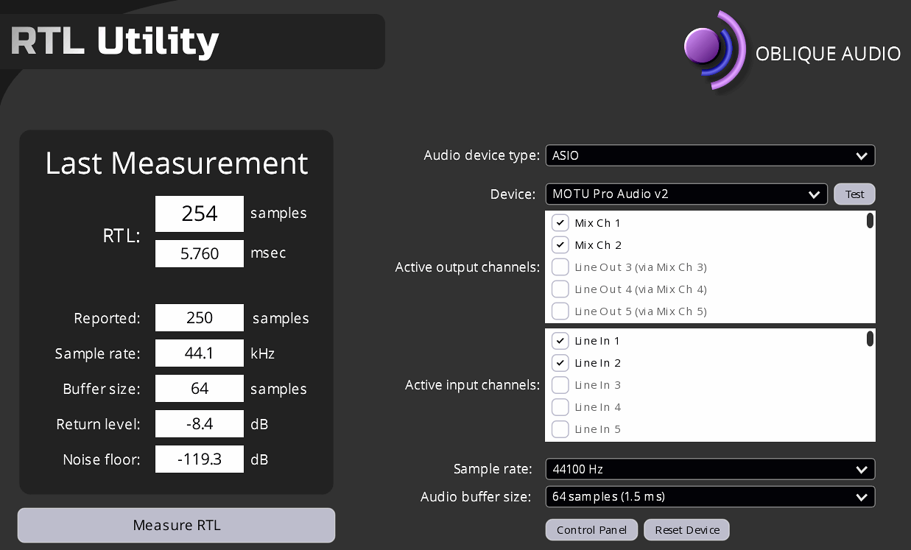Open the ASIO Control Panel
The image size is (911, 550).
591,530
